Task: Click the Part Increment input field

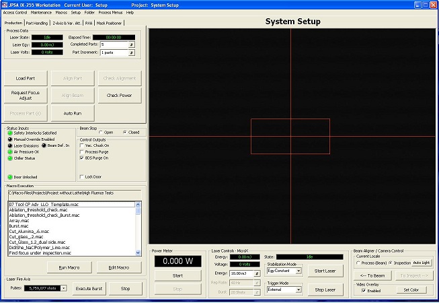Action: click(x=114, y=53)
